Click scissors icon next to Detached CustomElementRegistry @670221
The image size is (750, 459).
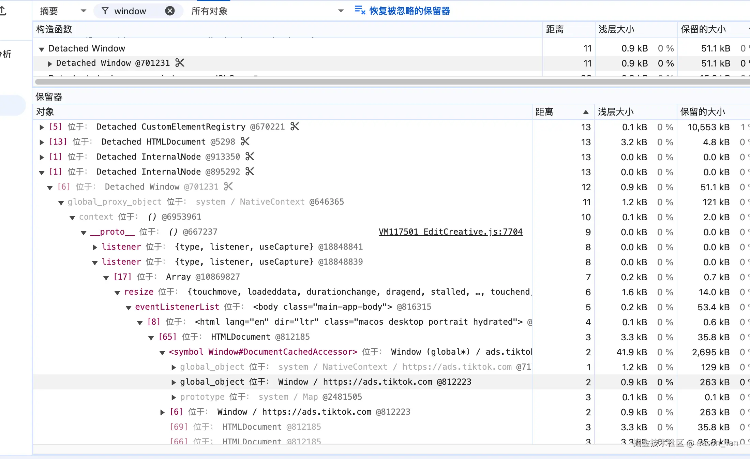point(295,127)
